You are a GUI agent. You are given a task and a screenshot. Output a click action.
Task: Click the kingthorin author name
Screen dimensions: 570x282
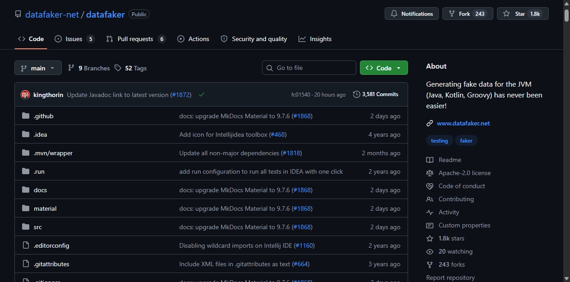tap(48, 95)
